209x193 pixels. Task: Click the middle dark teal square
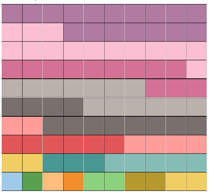click(73, 163)
